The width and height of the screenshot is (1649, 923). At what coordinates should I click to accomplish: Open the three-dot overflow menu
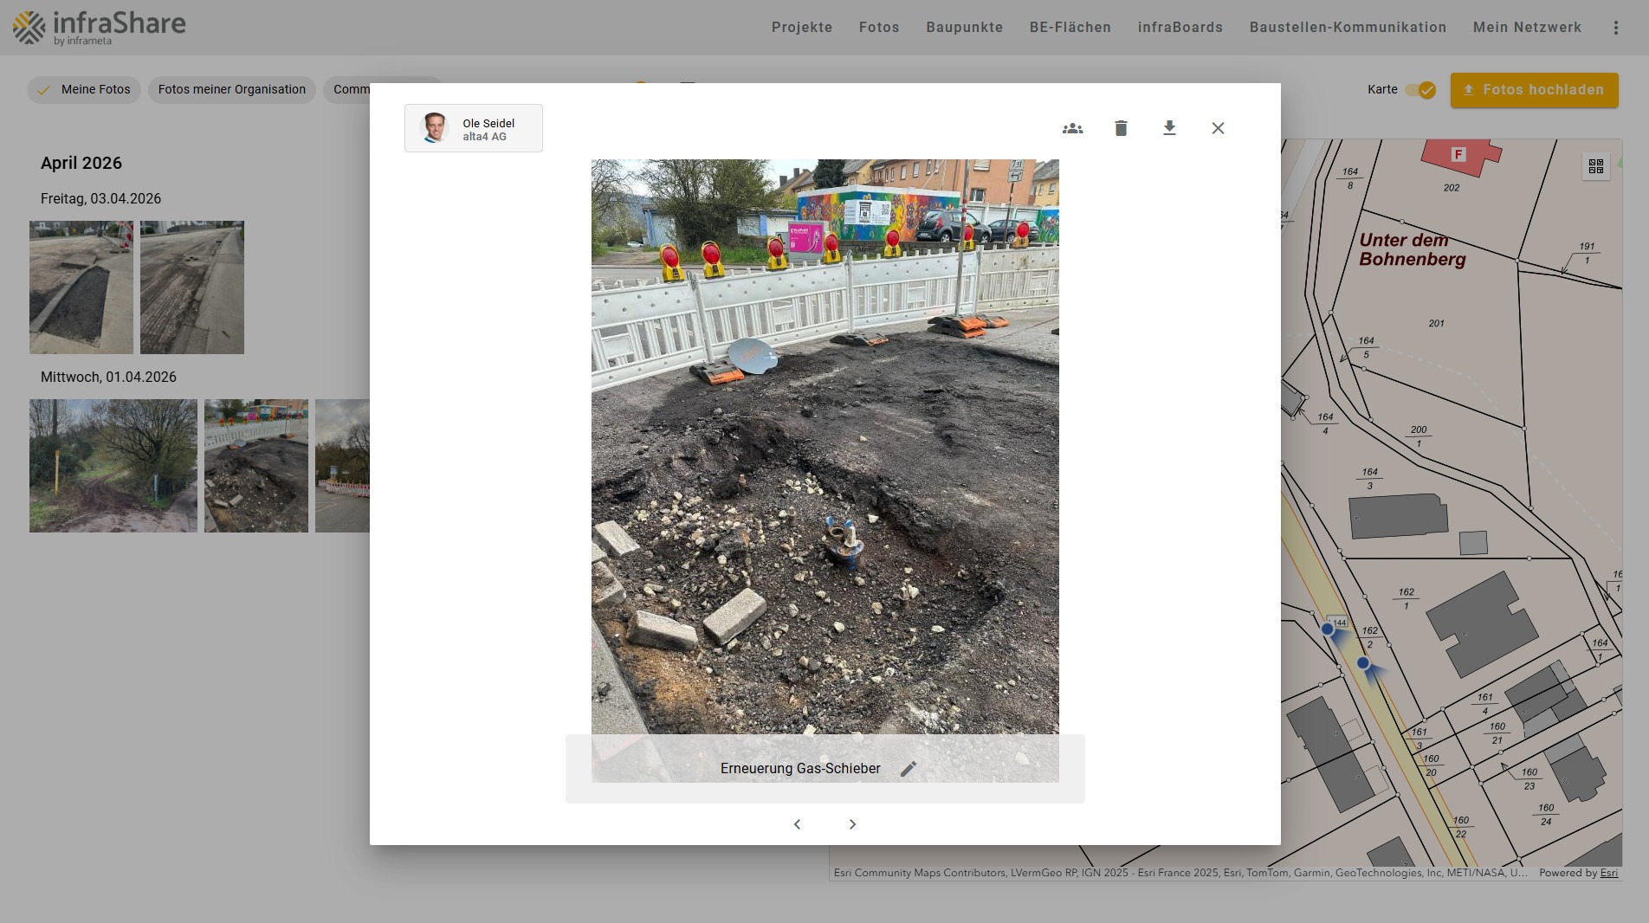pyautogui.click(x=1615, y=28)
